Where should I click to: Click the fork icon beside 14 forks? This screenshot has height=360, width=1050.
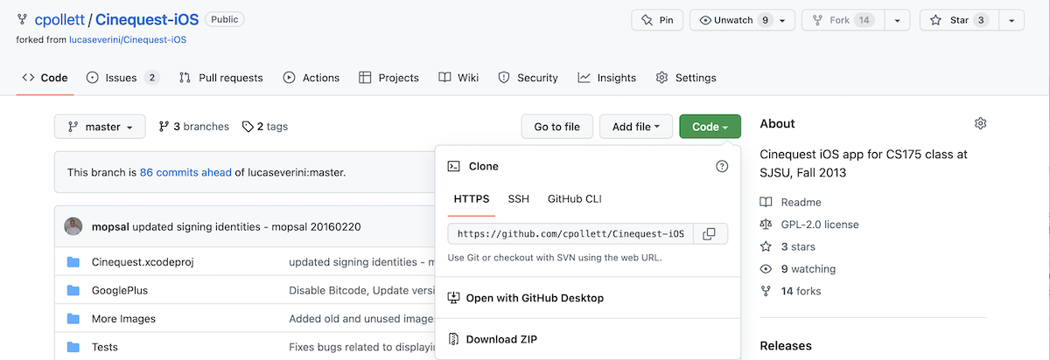766,291
